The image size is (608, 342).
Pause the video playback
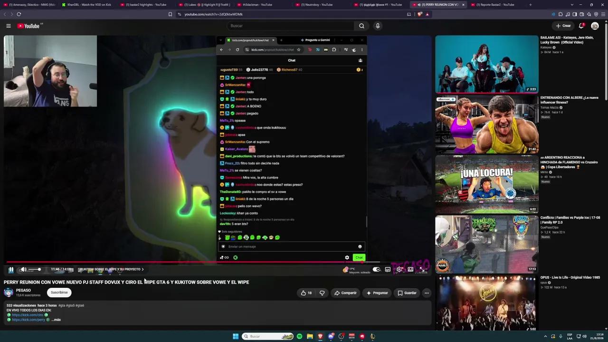11,269
